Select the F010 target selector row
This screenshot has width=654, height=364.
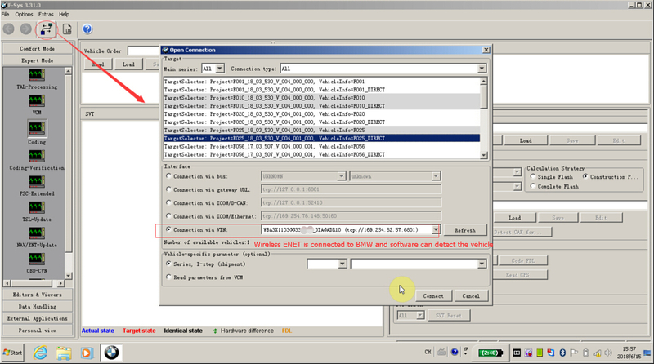tap(321, 98)
